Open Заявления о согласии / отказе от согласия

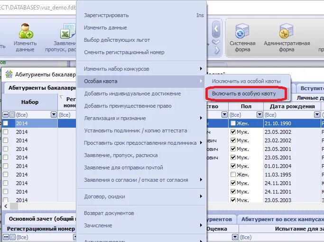(x=141, y=180)
